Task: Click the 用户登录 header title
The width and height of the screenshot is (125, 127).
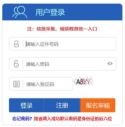Action: pyautogui.click(x=50, y=12)
